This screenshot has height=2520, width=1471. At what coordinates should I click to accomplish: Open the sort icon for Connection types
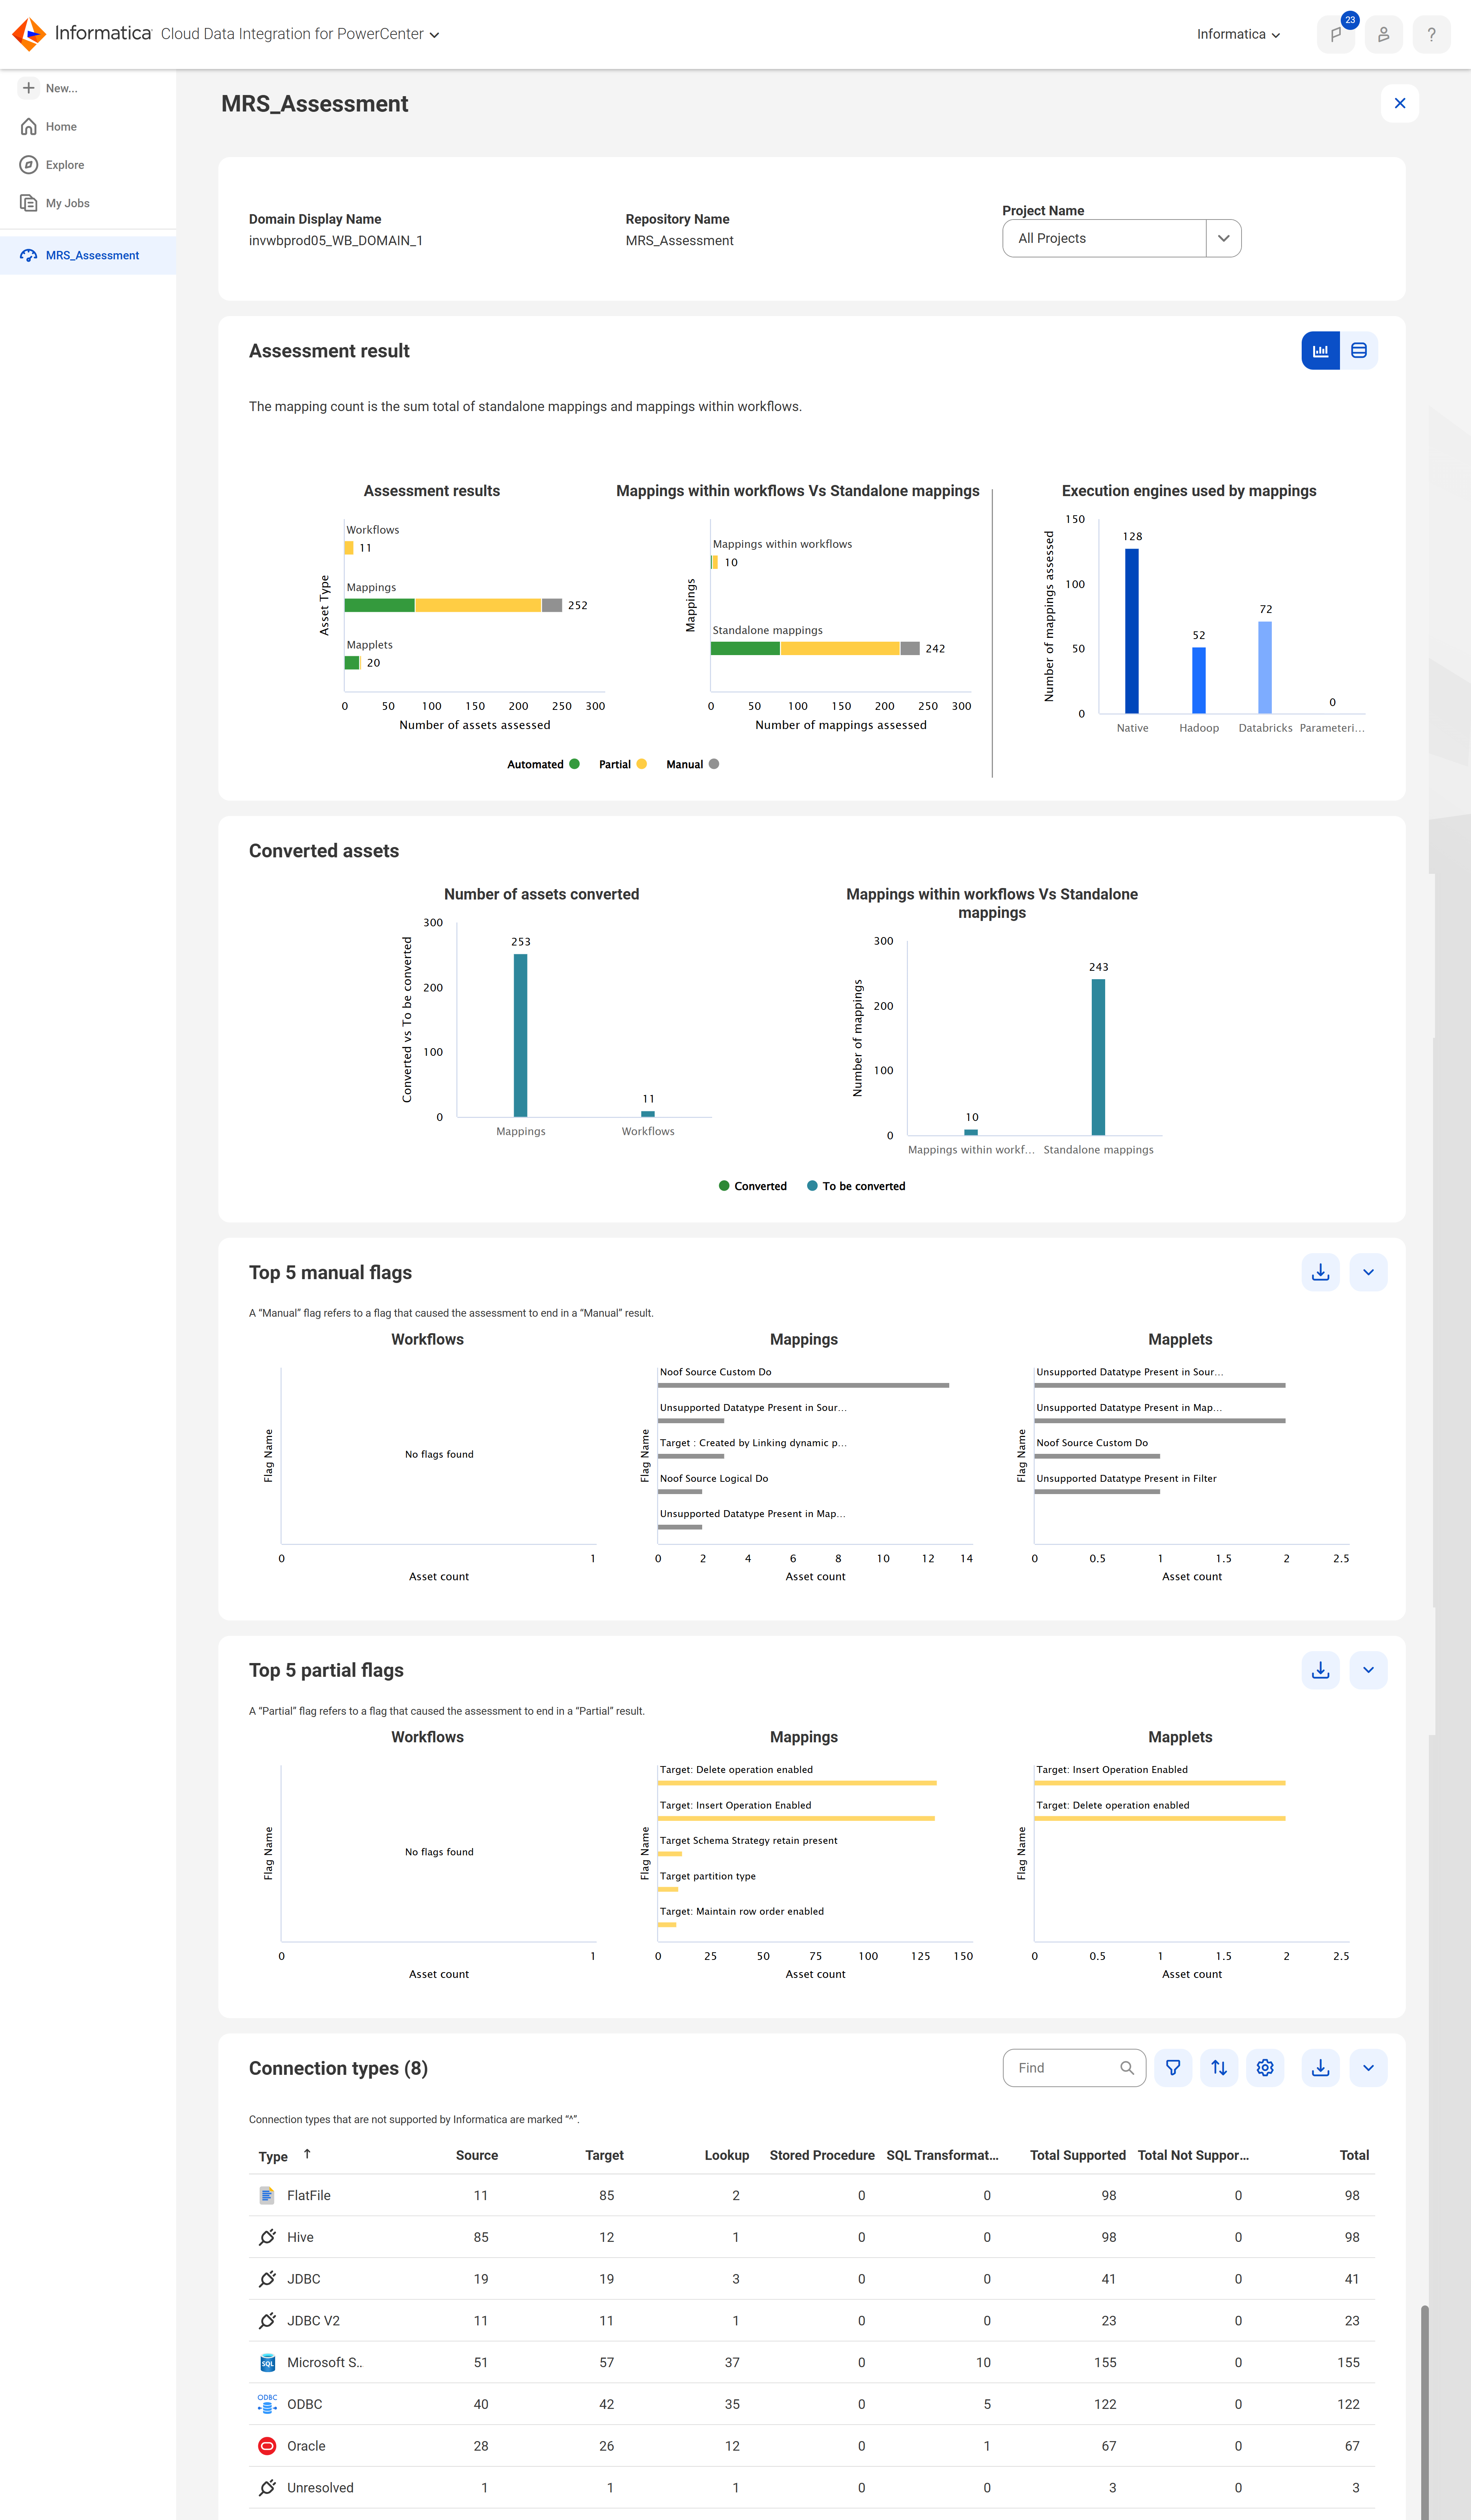pyautogui.click(x=1219, y=2068)
